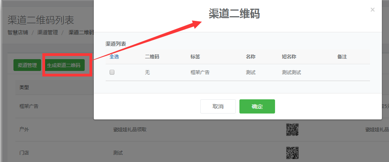The image size is (389, 162).
Task: Select the 无 QR code cell
Action: coord(147,73)
